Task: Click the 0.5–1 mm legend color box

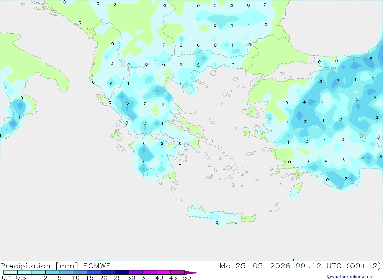Action: click(25, 272)
